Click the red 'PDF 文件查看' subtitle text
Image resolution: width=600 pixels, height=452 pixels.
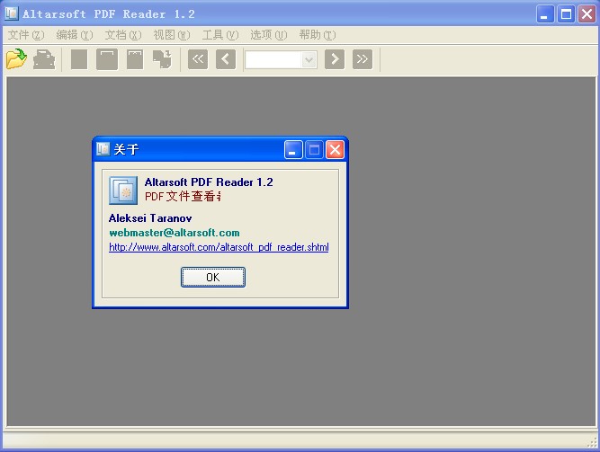[183, 197]
